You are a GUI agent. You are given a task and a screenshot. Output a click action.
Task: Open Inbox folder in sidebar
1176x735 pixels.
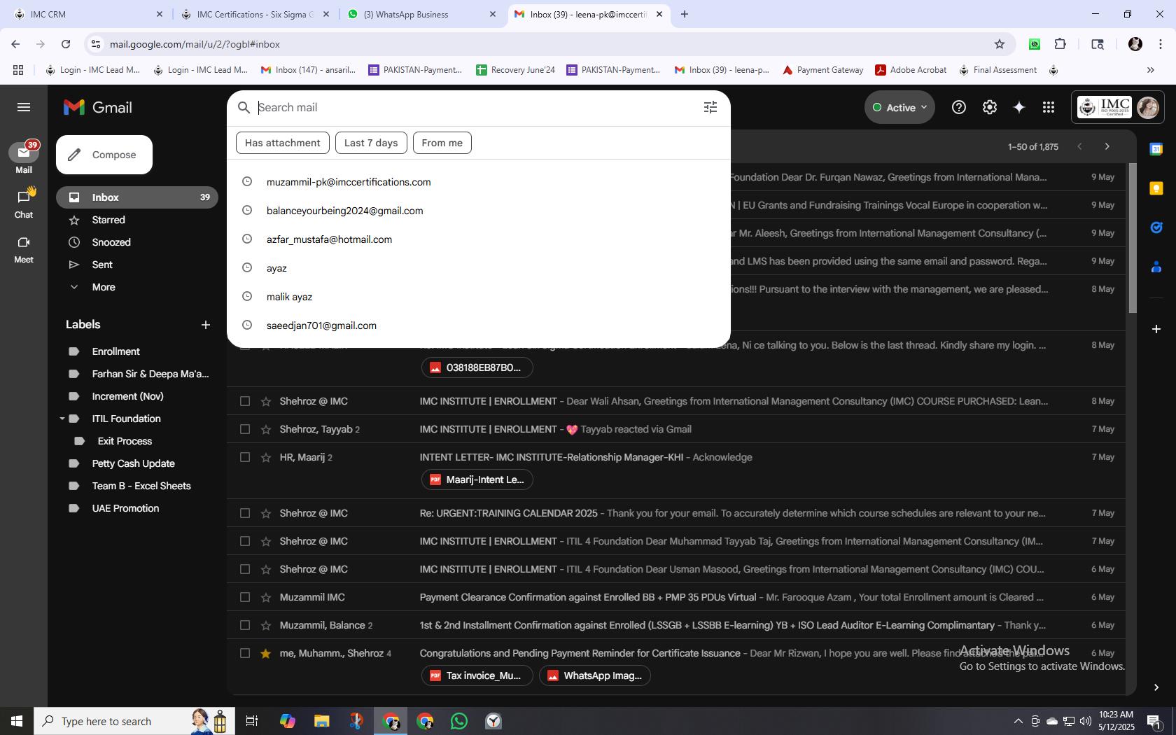[137, 197]
